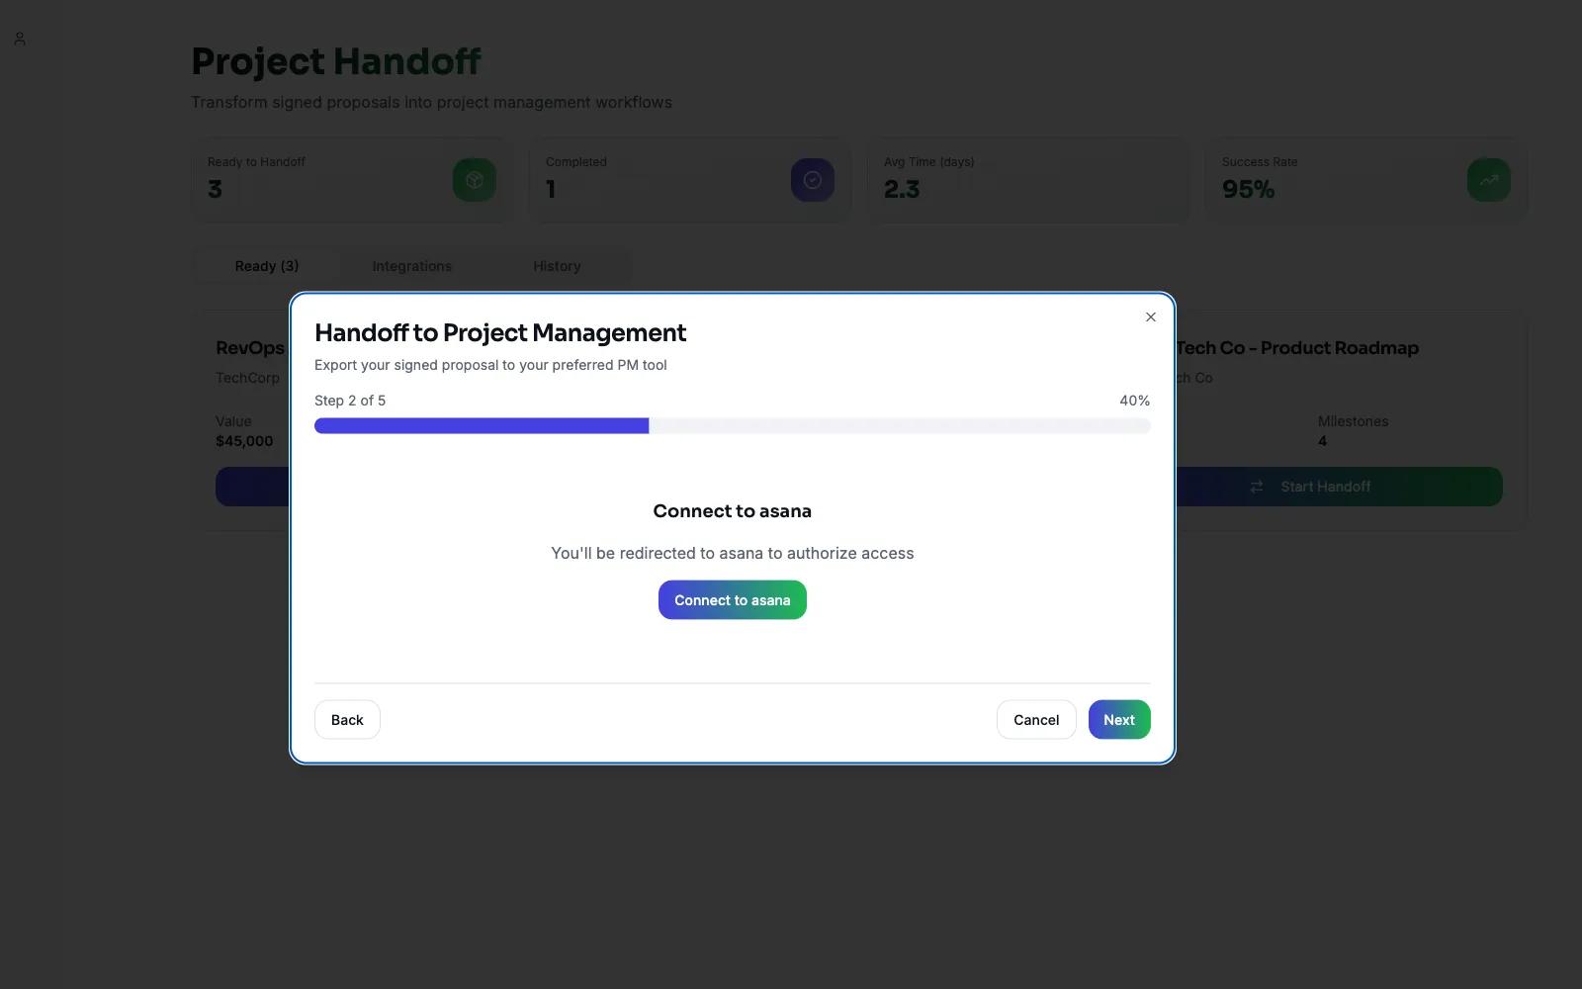Click the $45,000 value on RevOps card
Screen dimensions: 1582x989
tap(244, 441)
